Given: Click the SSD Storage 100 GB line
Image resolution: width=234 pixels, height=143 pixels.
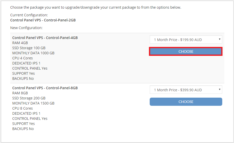Looking at the screenshot, I should [29, 48].
